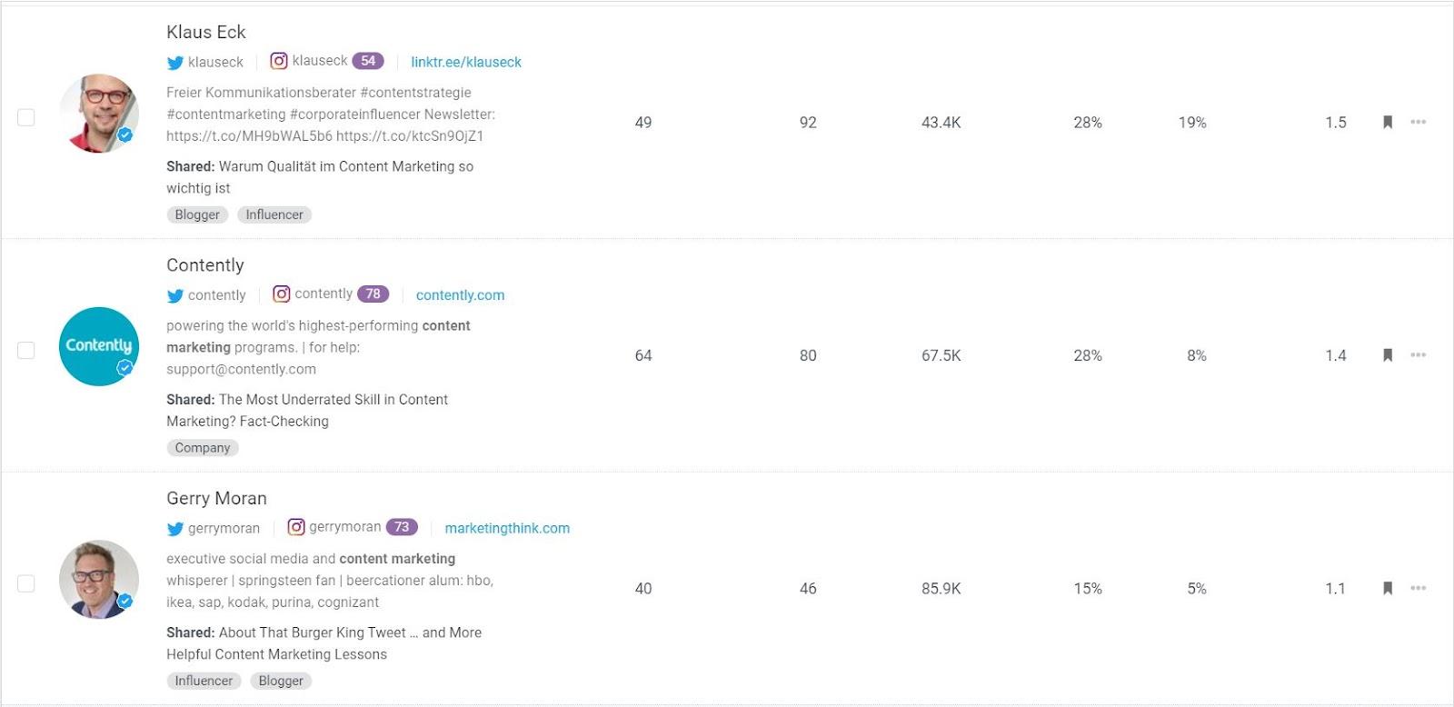Bookmark the Gerry Moran row
Image resolution: width=1454 pixels, height=707 pixels.
pos(1388,588)
